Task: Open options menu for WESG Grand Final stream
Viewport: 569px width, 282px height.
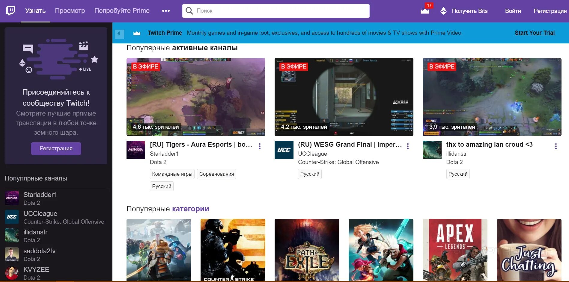Action: coord(408,146)
